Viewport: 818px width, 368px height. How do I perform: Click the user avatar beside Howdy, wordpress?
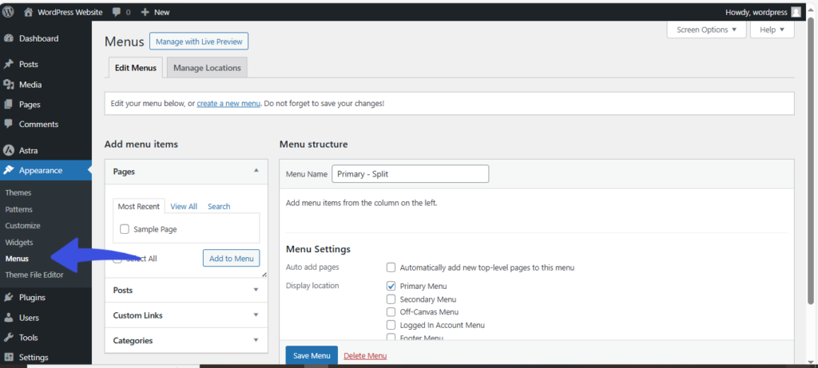point(796,12)
